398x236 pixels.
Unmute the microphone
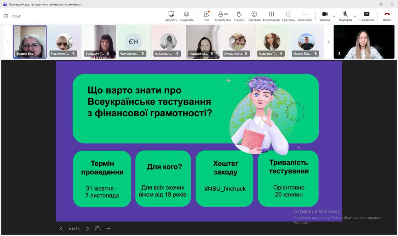[345, 16]
